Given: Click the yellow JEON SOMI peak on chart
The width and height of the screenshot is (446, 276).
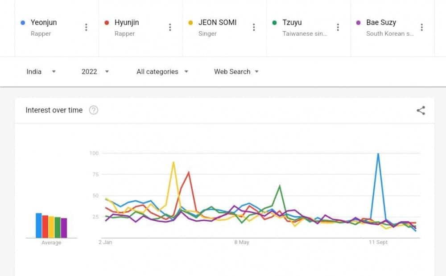Looking at the screenshot, I should [173, 162].
